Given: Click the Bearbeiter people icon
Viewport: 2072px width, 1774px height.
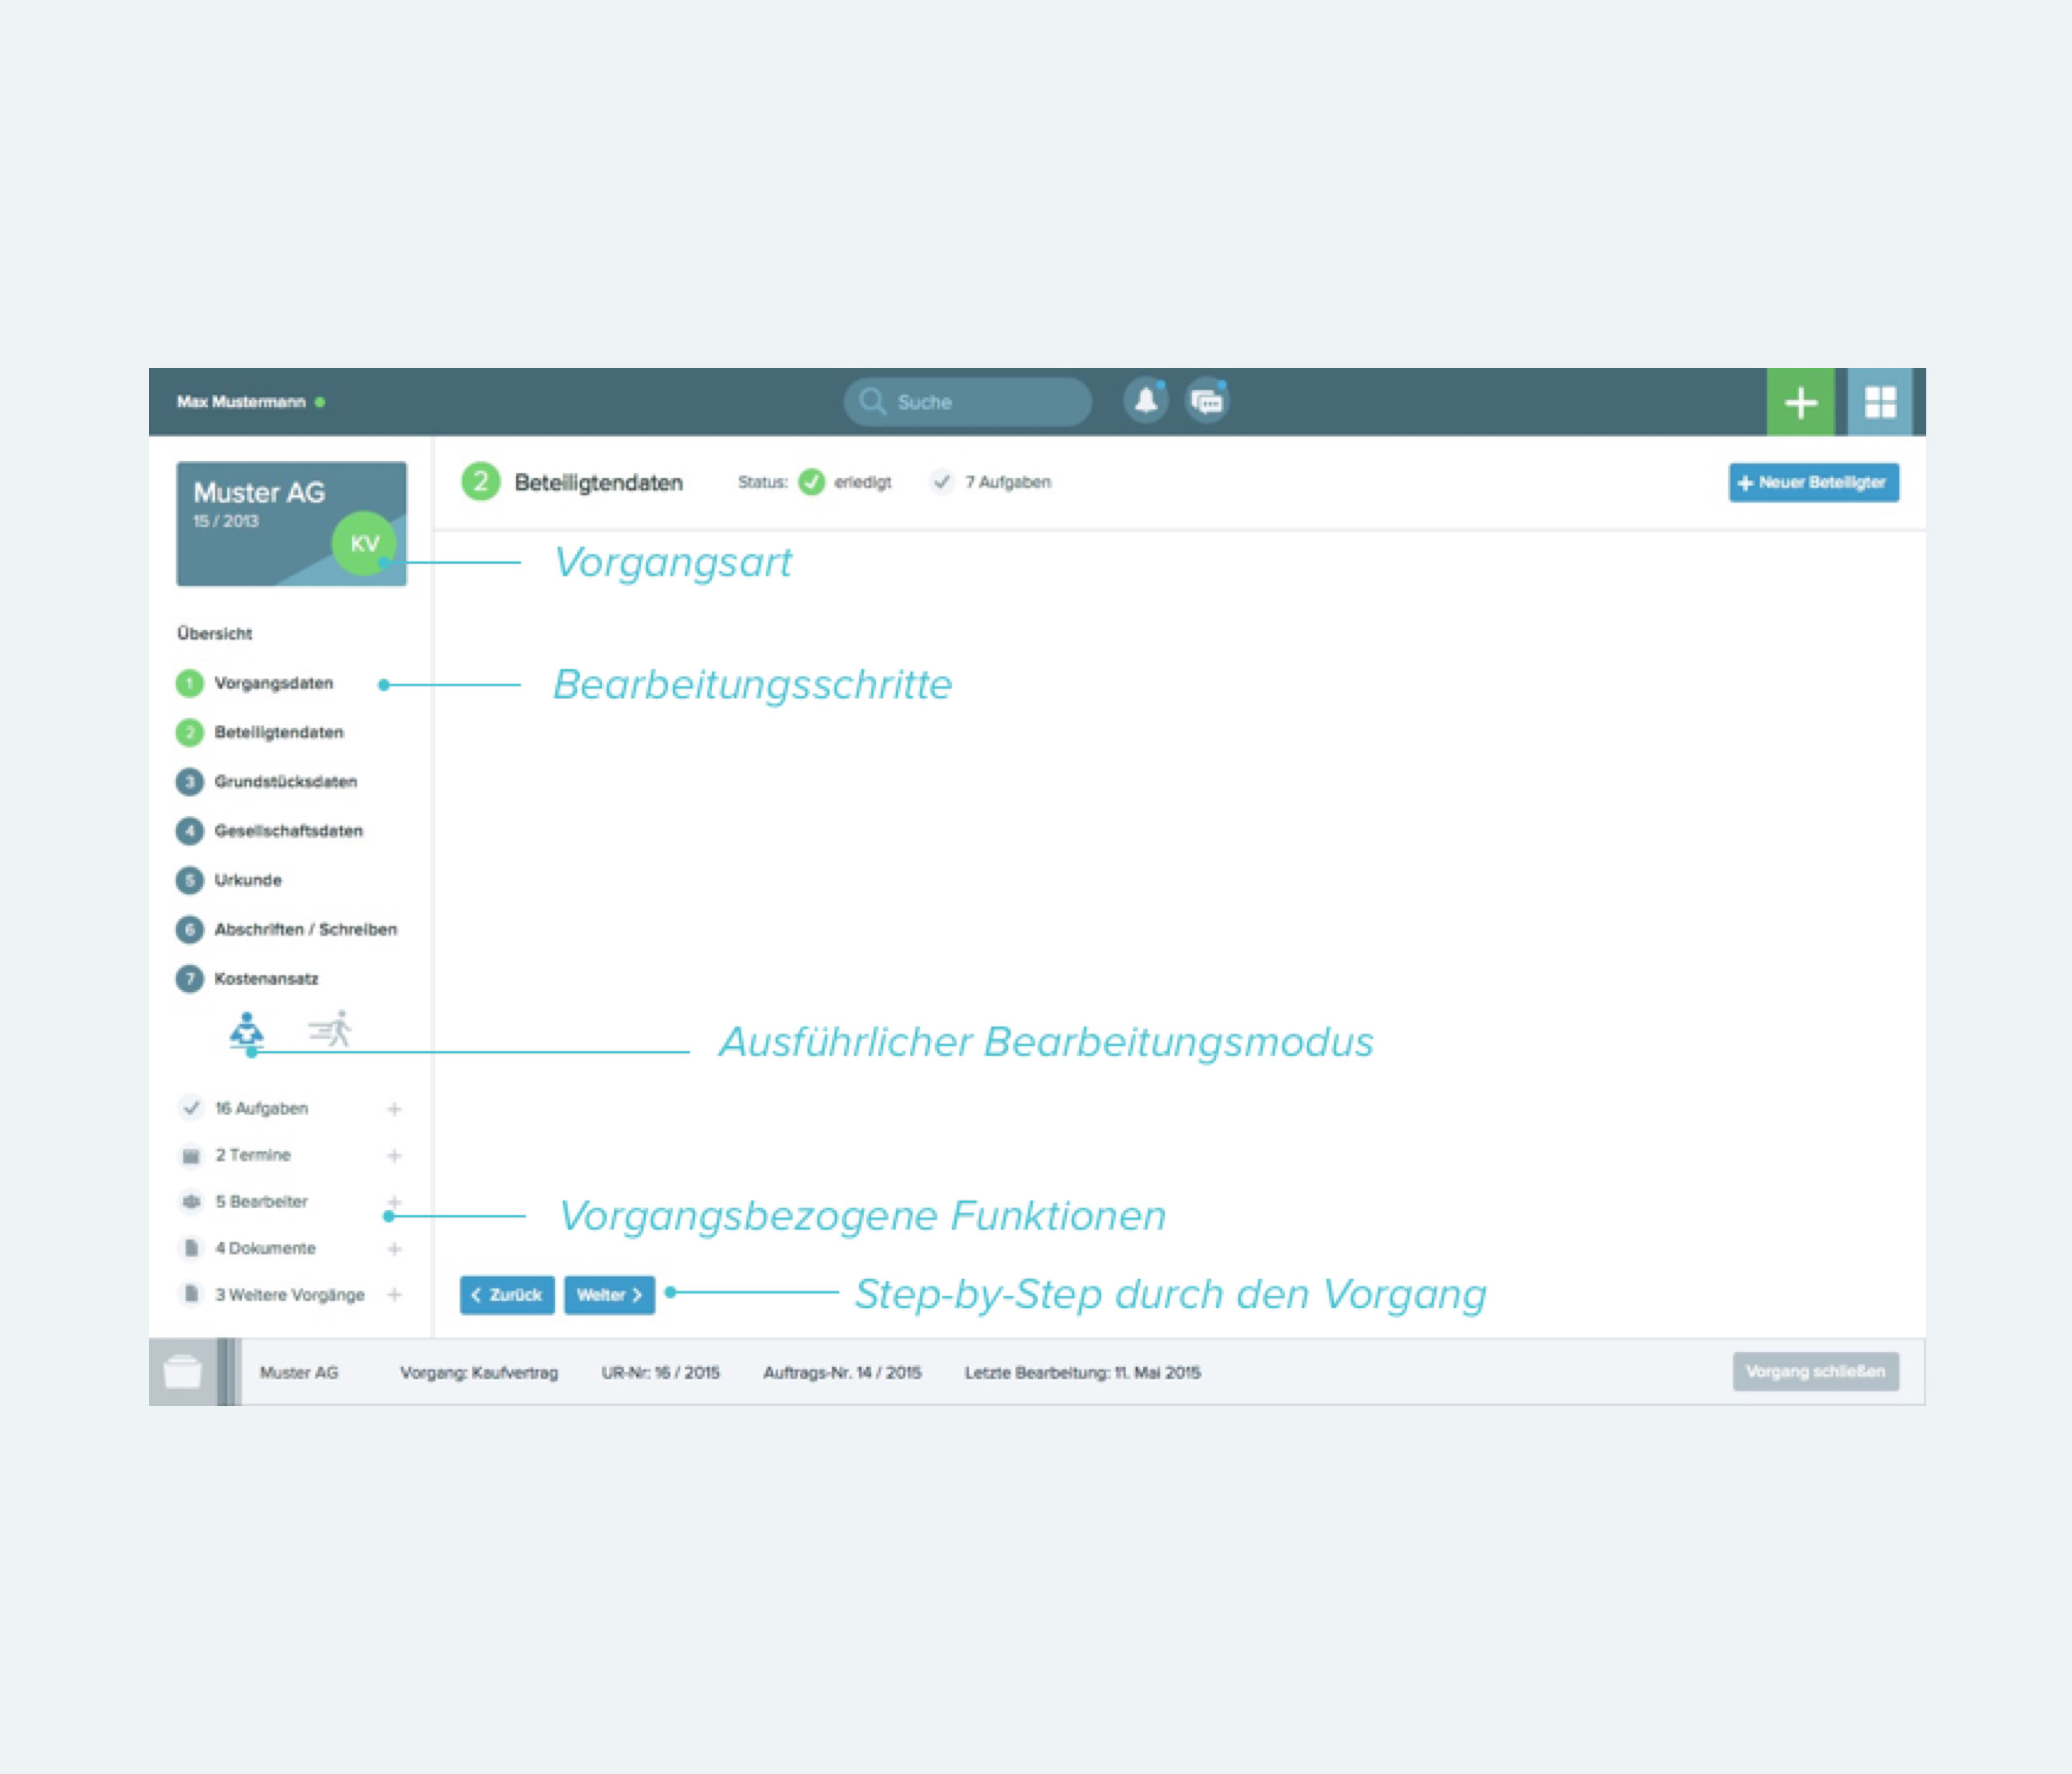Looking at the screenshot, I should tap(191, 1201).
